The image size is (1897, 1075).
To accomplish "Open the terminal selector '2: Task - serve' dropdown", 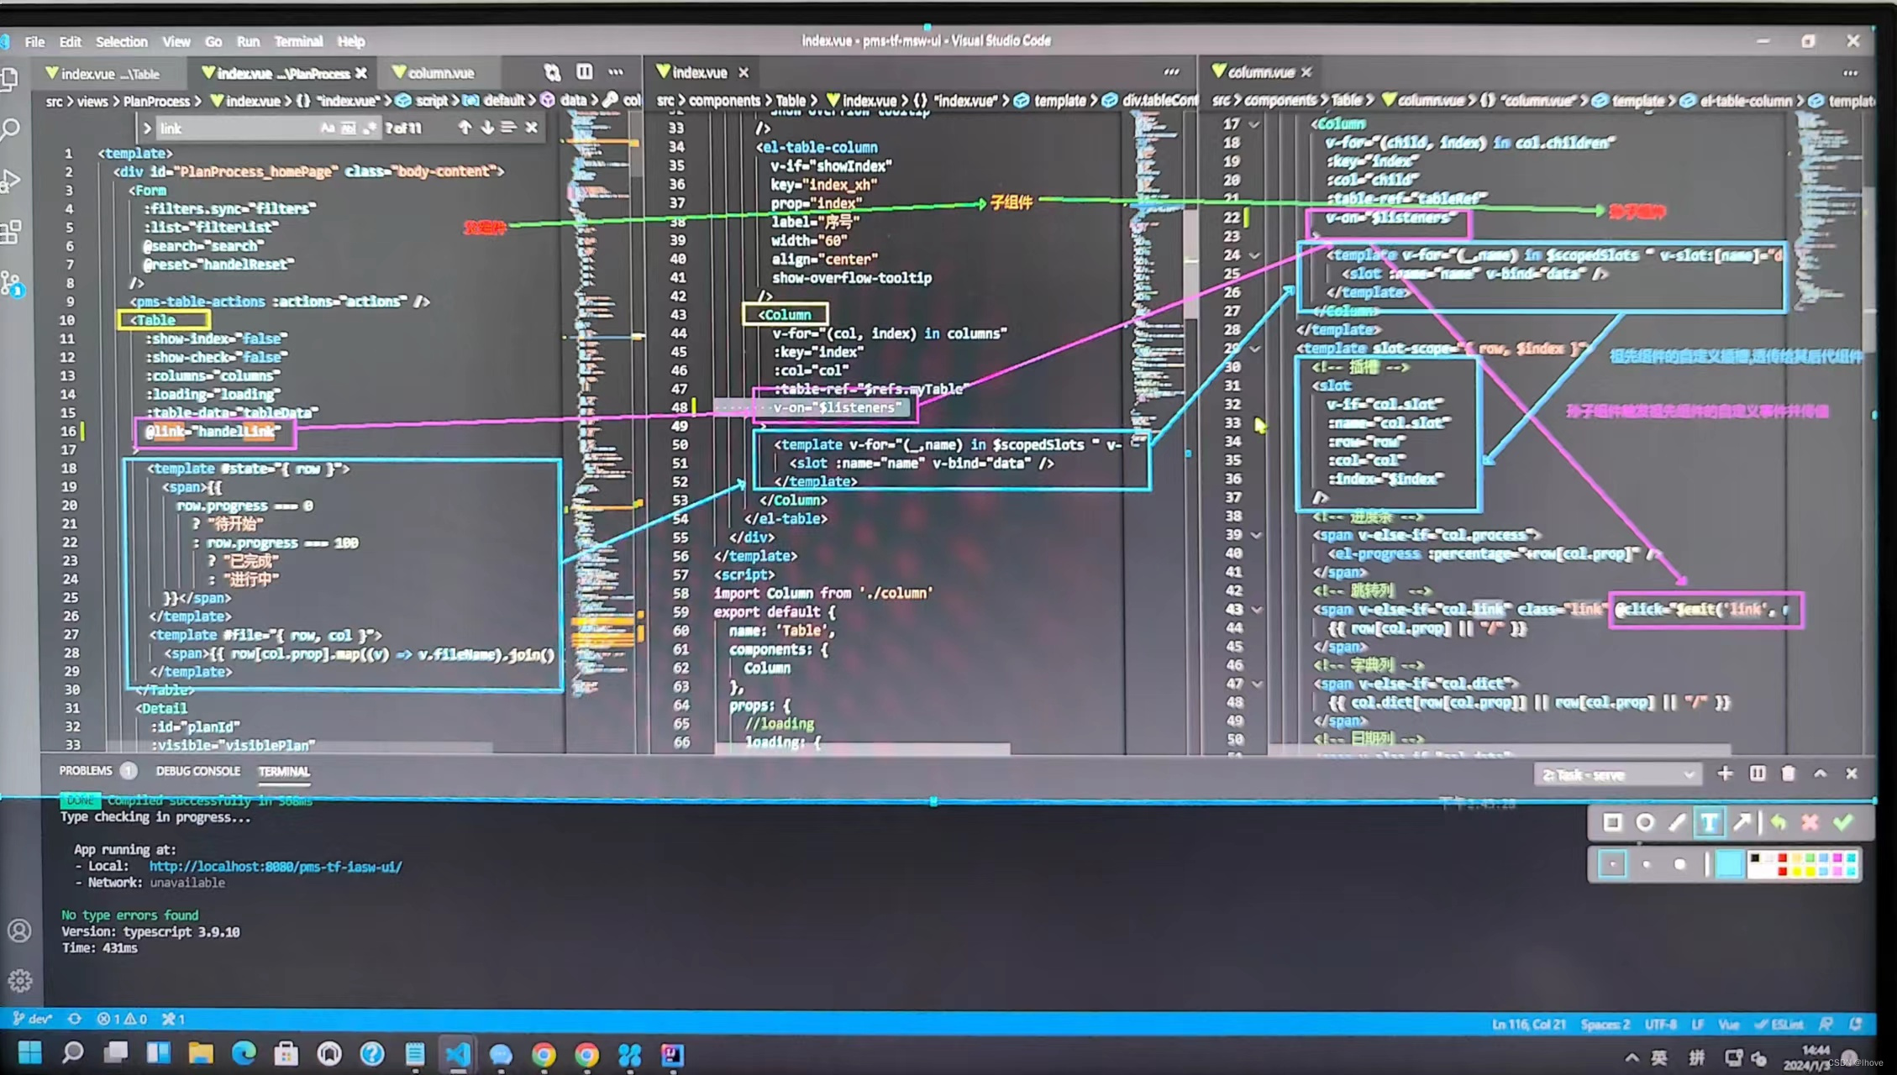I will [x=1617, y=774].
